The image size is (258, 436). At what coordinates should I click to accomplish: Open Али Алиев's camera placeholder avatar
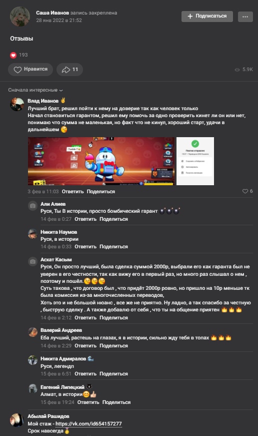33,206
